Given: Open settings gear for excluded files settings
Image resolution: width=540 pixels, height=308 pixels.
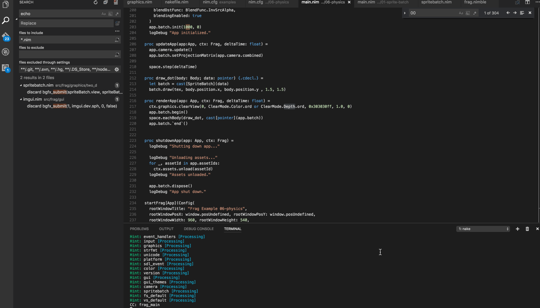Looking at the screenshot, I should coord(116,68).
